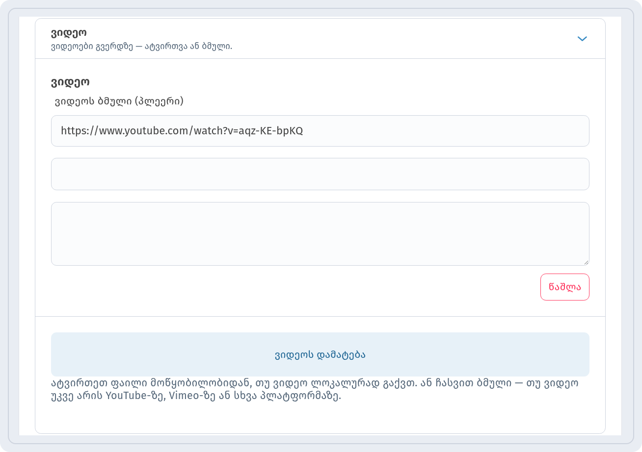642x452 pixels.
Task: Click the ვიდეო section header title
Action: click(x=69, y=33)
